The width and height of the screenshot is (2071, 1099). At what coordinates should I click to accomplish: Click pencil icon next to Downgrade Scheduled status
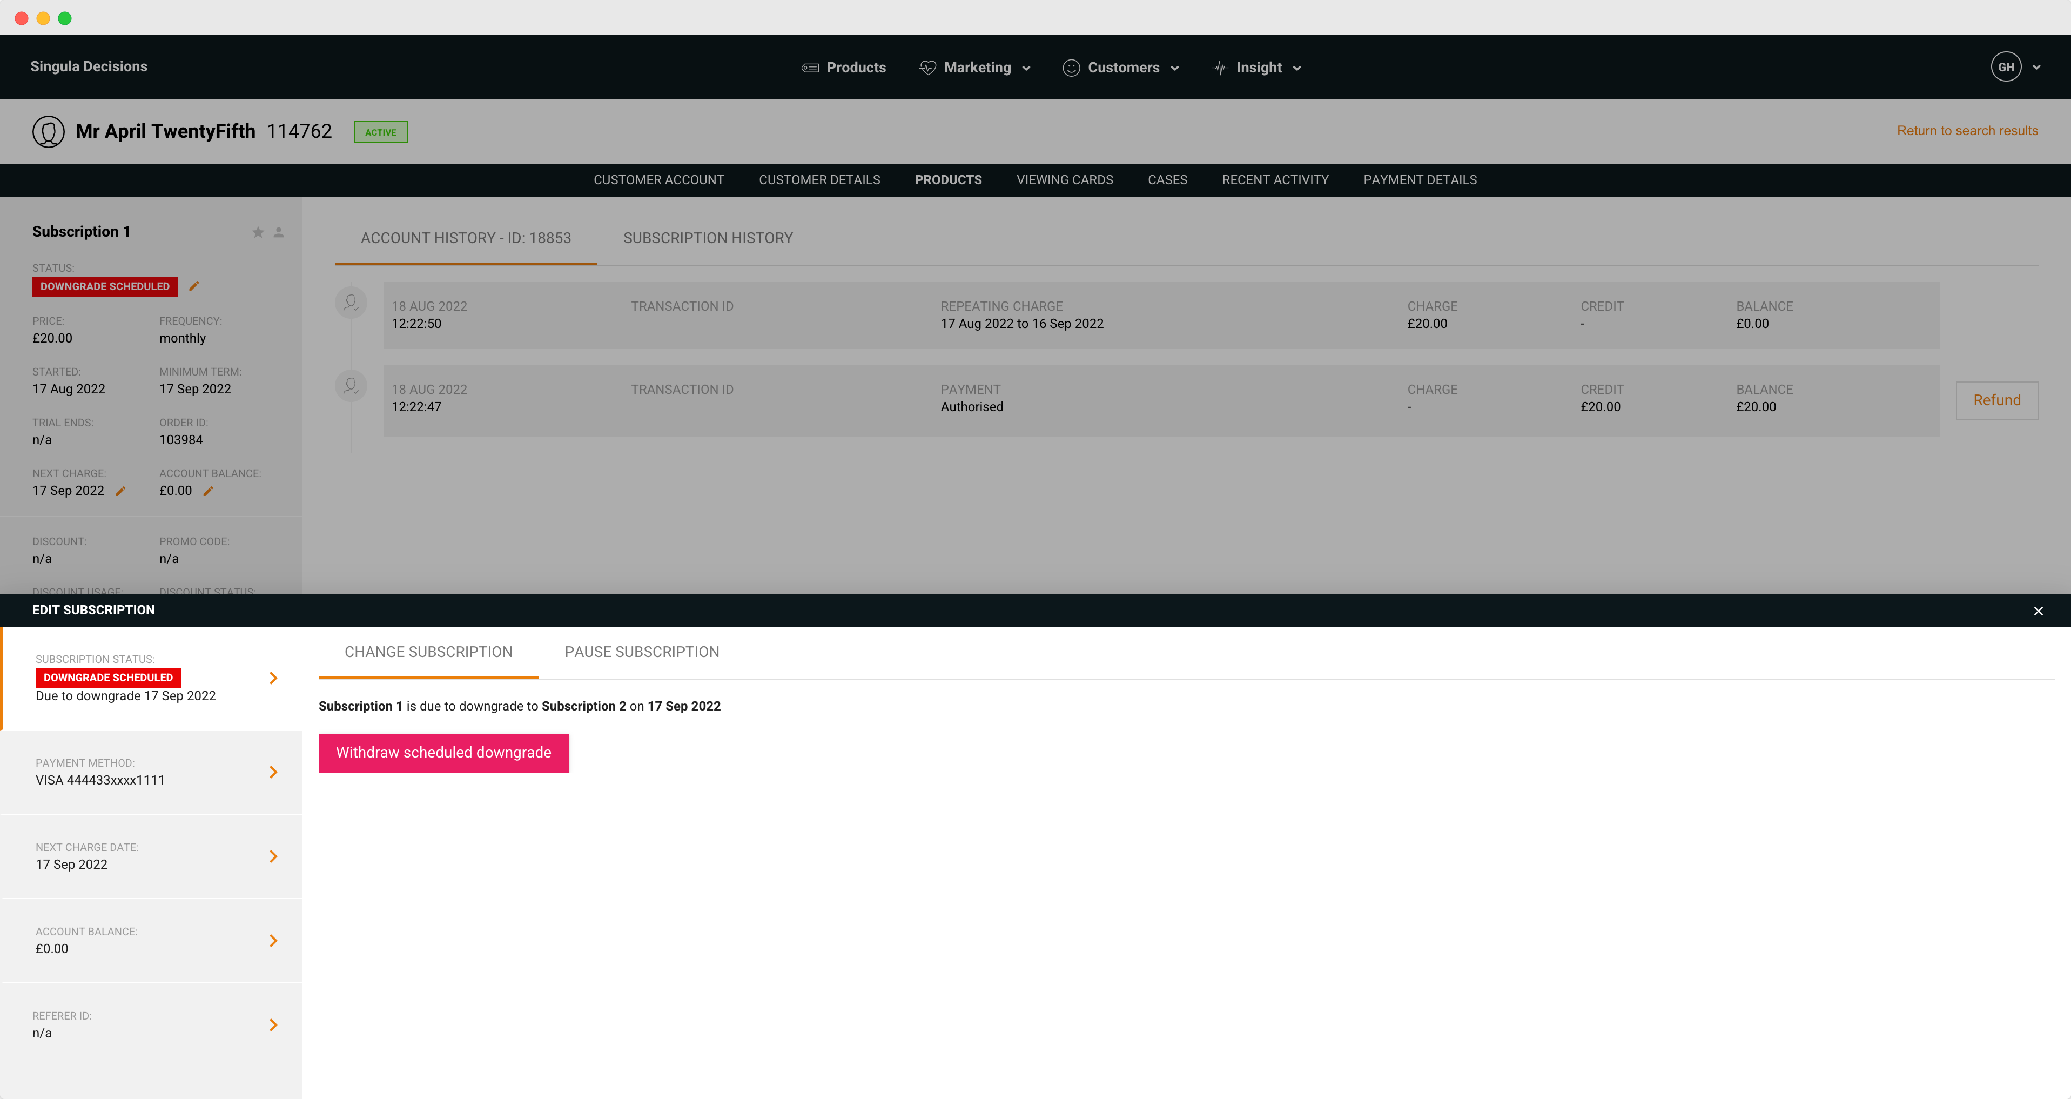pos(194,286)
